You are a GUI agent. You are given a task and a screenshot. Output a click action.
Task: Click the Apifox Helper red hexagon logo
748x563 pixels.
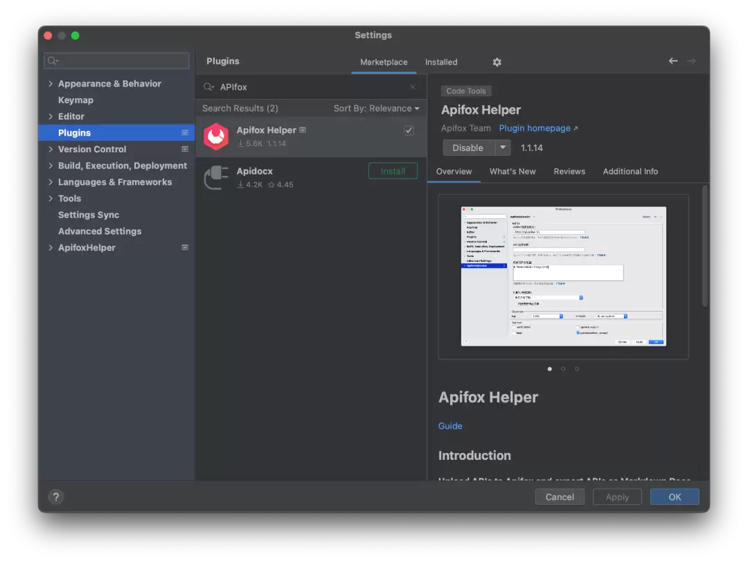click(216, 136)
